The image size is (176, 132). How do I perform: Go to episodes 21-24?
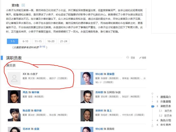(64, 41)
